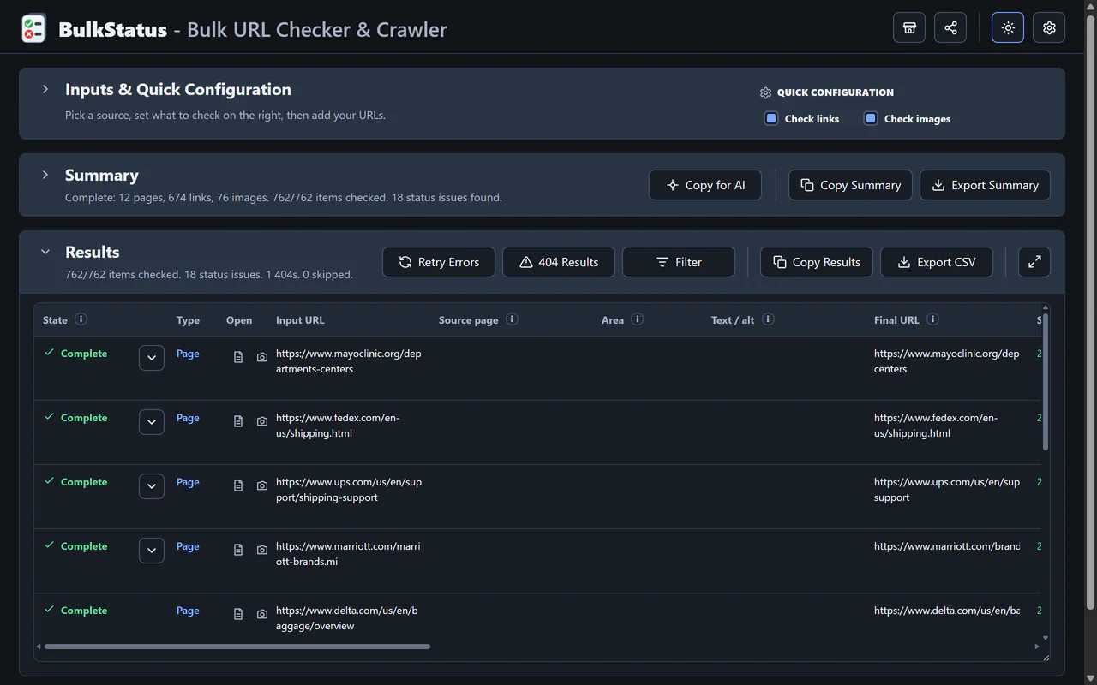
Task: Expand the ups.com row details
Action: [152, 486]
